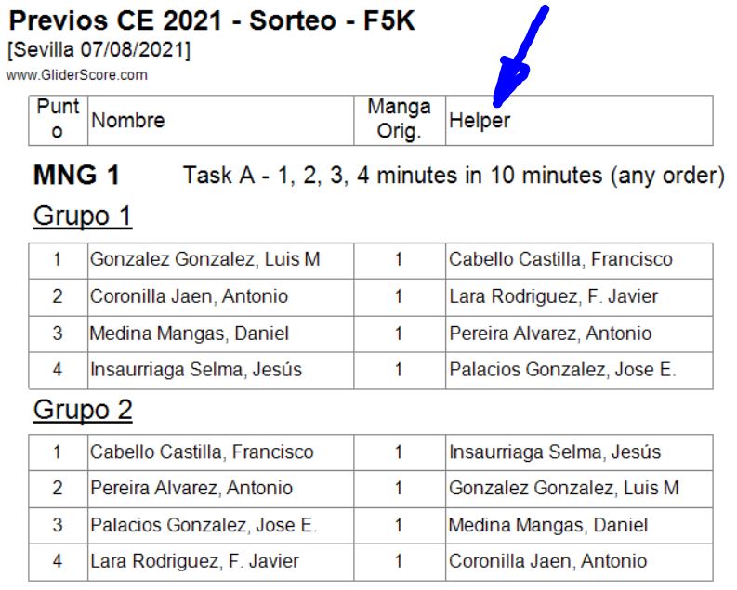Click the MNG 1 round label
This screenshot has height=590, width=737.
tap(76, 175)
